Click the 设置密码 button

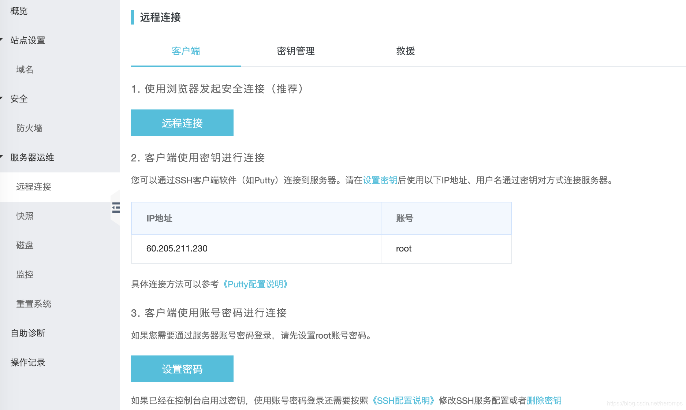(x=182, y=369)
